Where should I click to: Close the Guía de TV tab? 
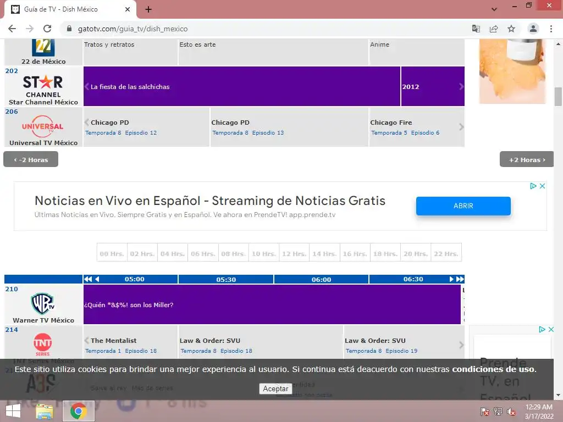pos(128,9)
